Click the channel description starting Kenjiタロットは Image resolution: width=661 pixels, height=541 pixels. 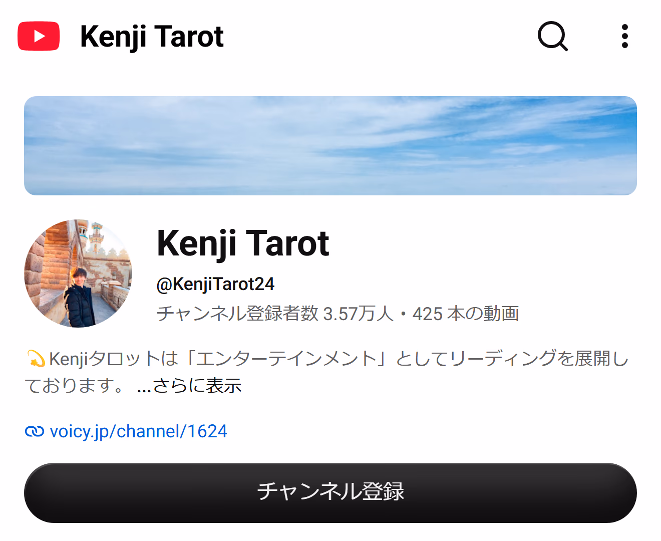[326, 372]
